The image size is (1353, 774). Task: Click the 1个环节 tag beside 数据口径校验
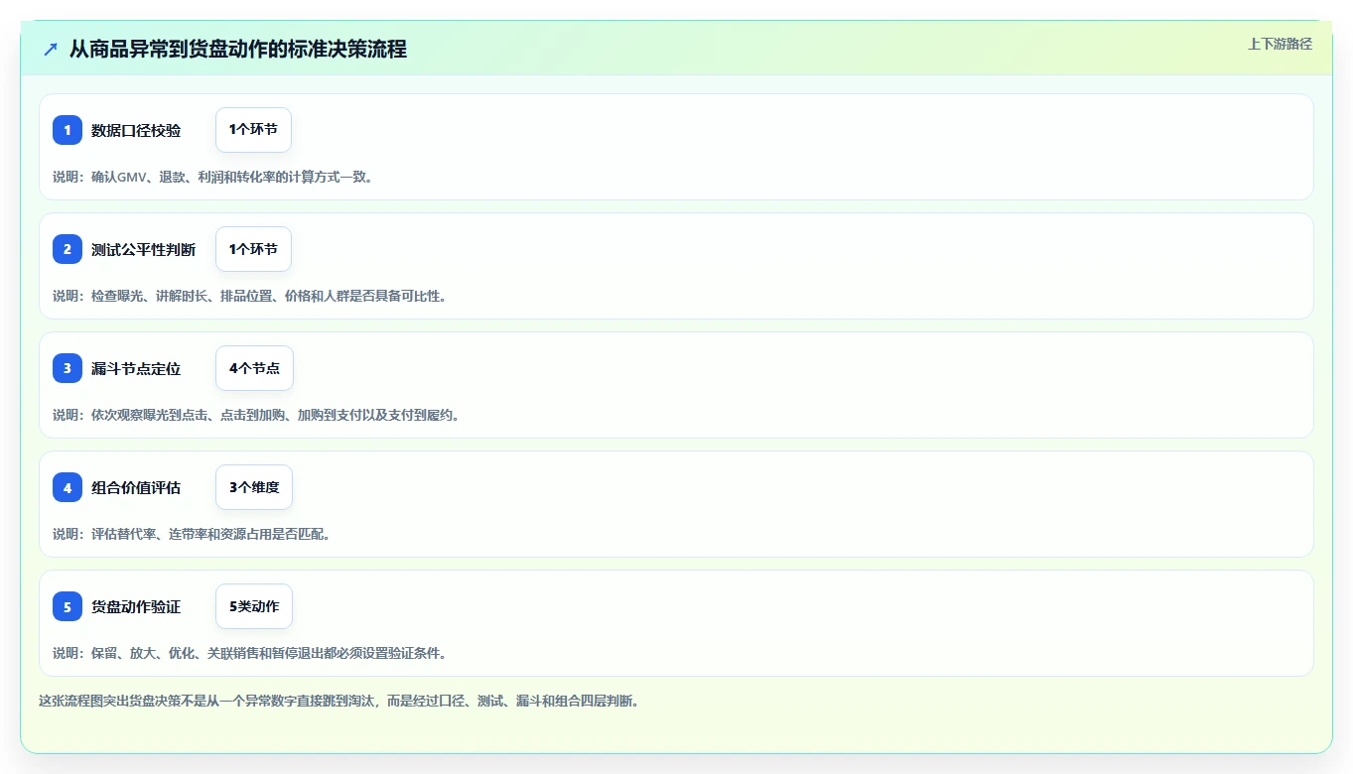click(x=253, y=130)
